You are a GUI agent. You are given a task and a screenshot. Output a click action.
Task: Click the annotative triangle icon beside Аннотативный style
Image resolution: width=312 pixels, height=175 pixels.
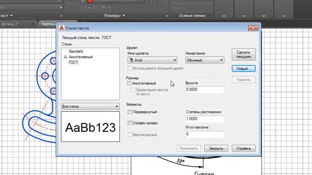tap(65, 57)
